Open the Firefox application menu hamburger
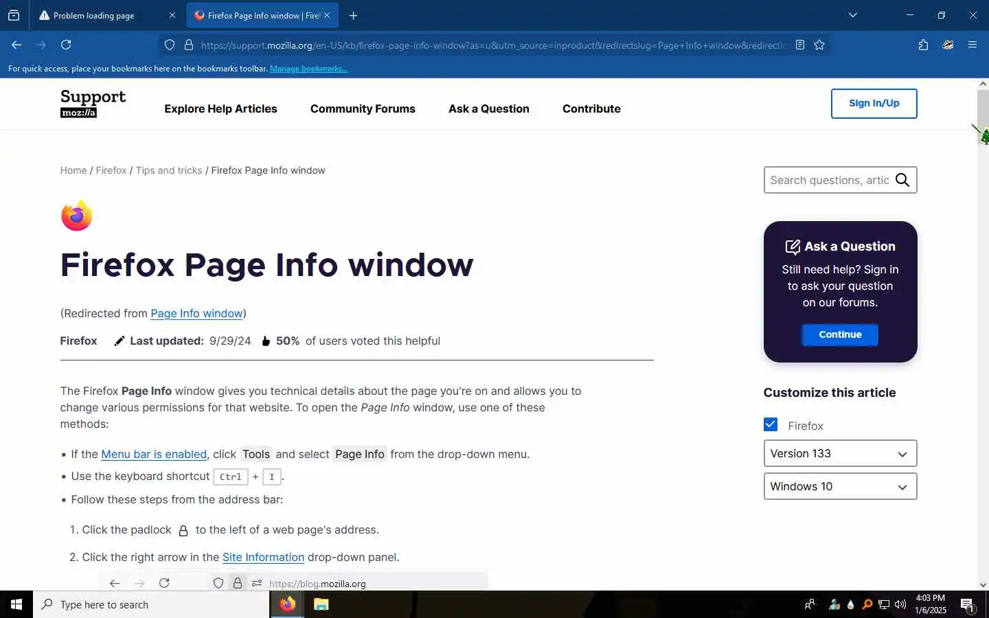Image resolution: width=989 pixels, height=618 pixels. (x=973, y=45)
